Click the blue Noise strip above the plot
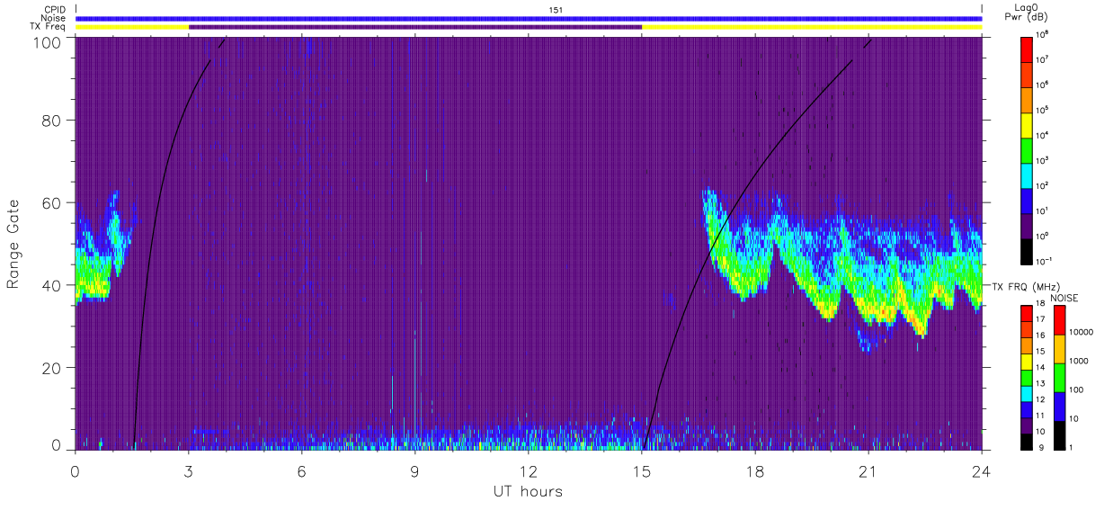The height and width of the screenshot is (510, 1104). pos(529,18)
